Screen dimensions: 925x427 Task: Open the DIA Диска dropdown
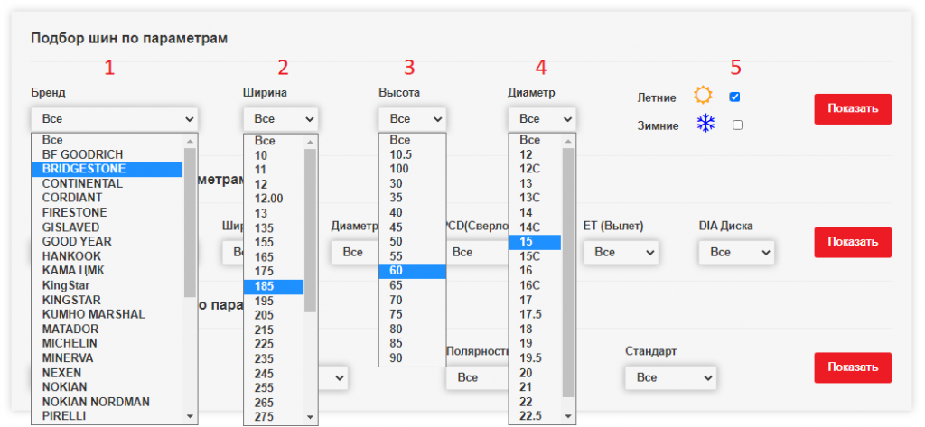coord(735,252)
